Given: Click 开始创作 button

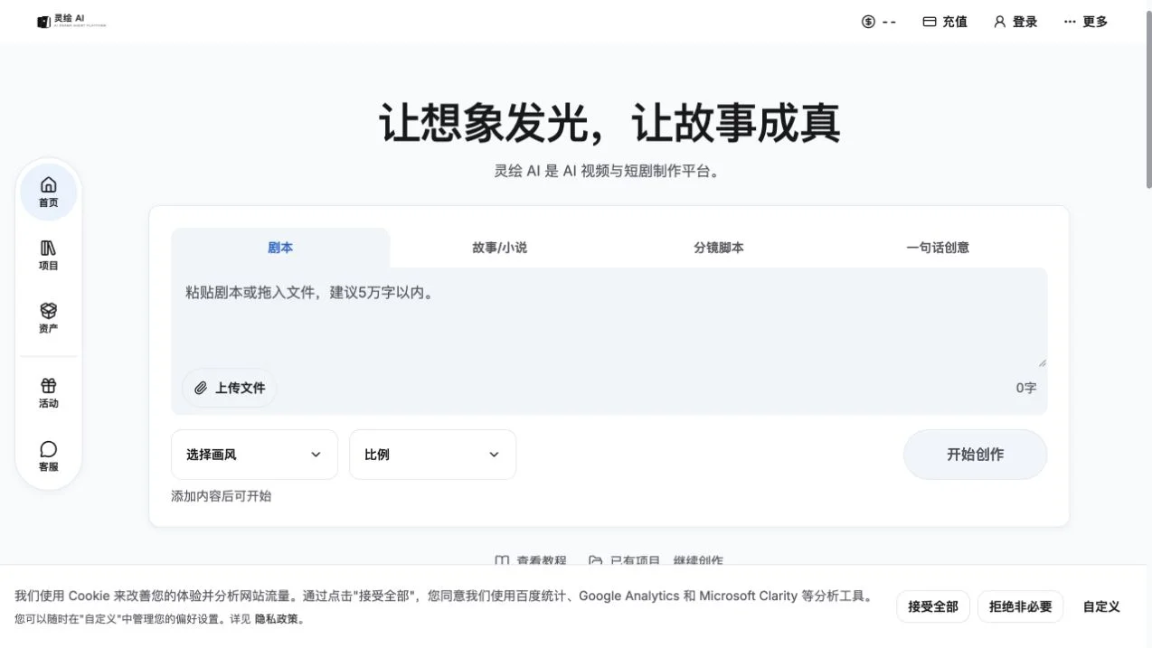Looking at the screenshot, I should (x=975, y=455).
